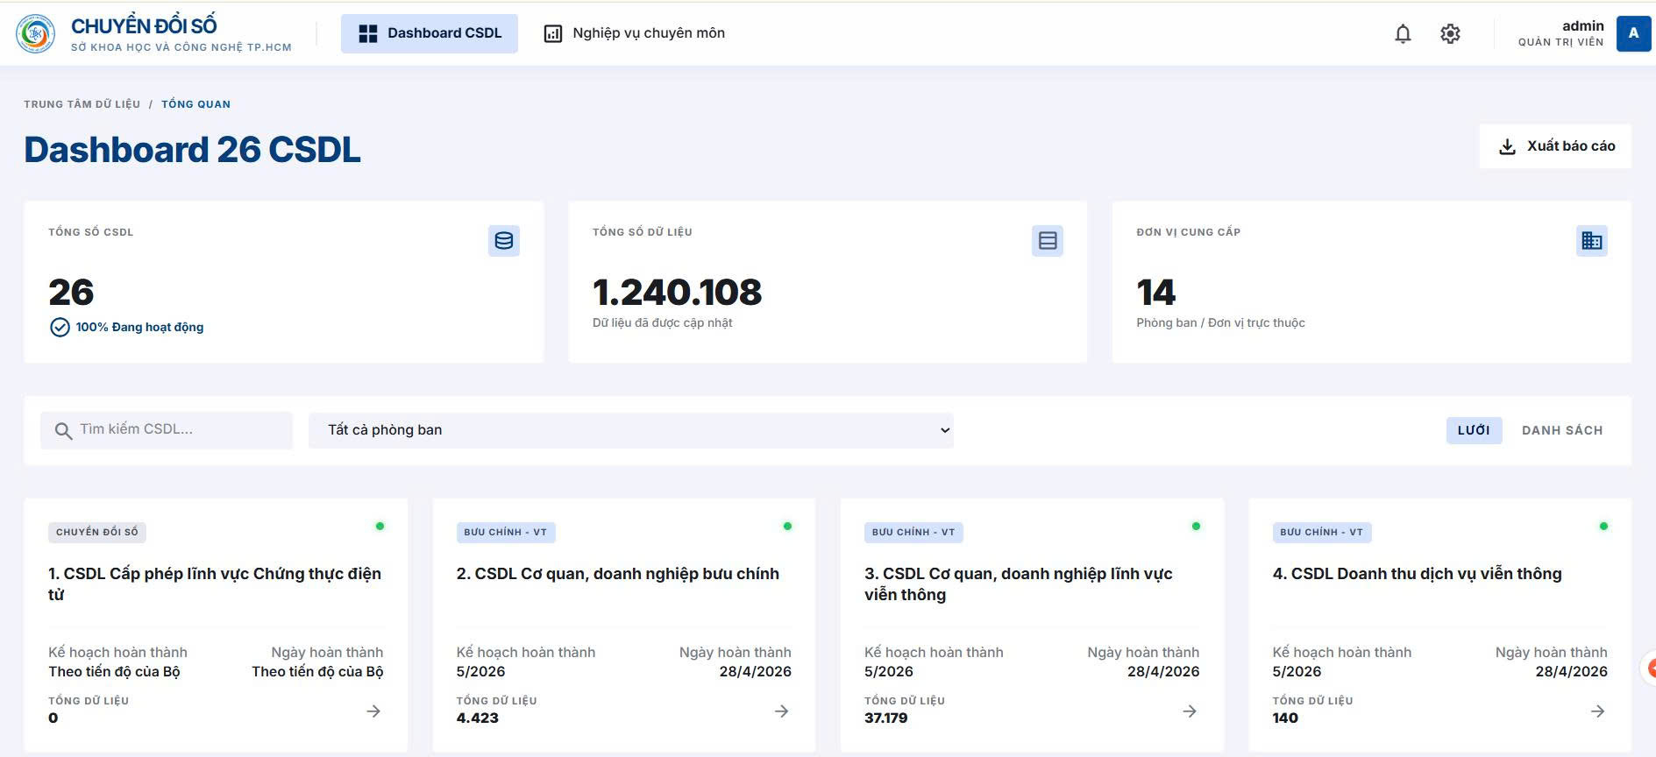Select the Dashboard CSDL tab
Viewport: 1656px width, 757px height.
(430, 33)
